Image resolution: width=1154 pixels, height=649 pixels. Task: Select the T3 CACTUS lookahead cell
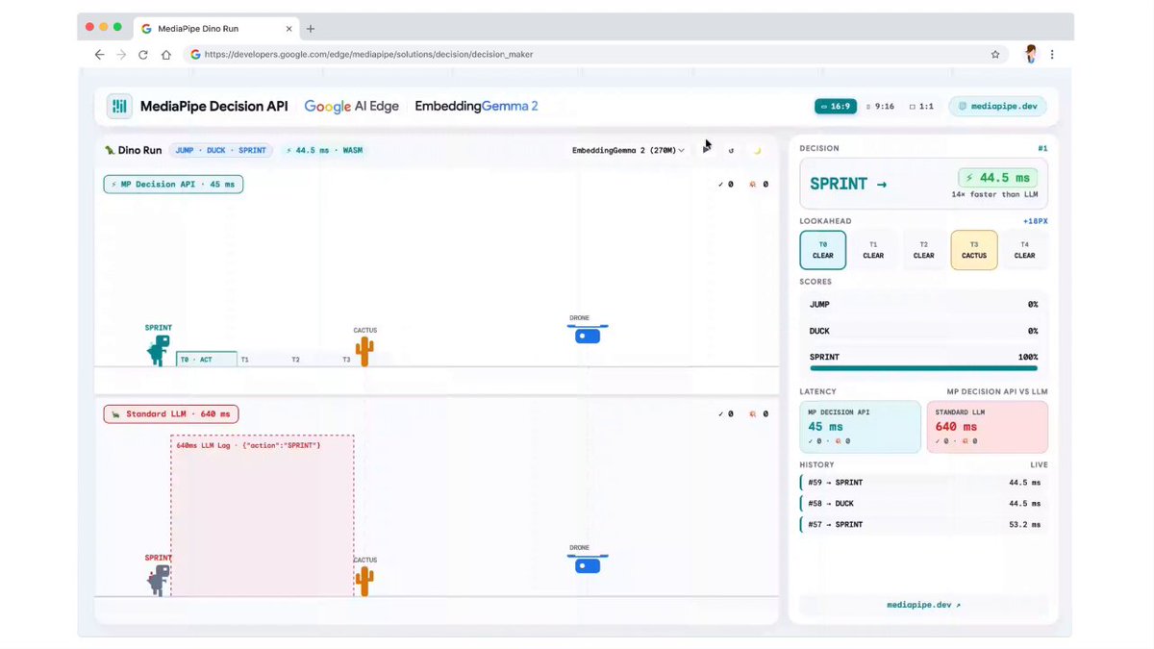pos(974,250)
